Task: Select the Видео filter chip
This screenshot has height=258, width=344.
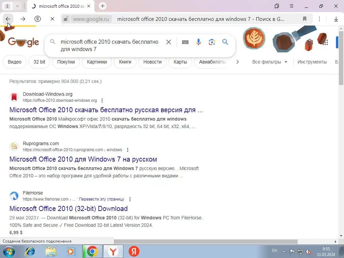Action: [x=14, y=62]
